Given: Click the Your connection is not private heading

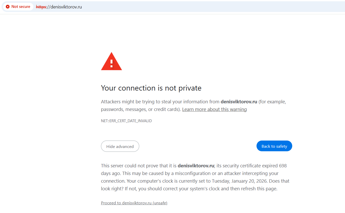Looking at the screenshot, I should click(x=151, y=88).
